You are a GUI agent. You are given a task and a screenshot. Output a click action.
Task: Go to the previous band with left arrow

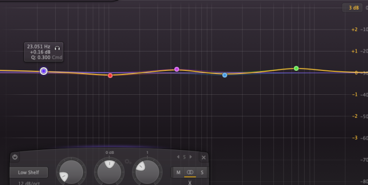click(178, 157)
